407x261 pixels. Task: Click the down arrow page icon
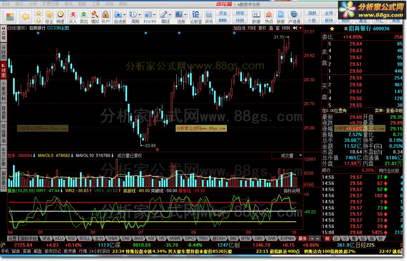tap(38, 20)
